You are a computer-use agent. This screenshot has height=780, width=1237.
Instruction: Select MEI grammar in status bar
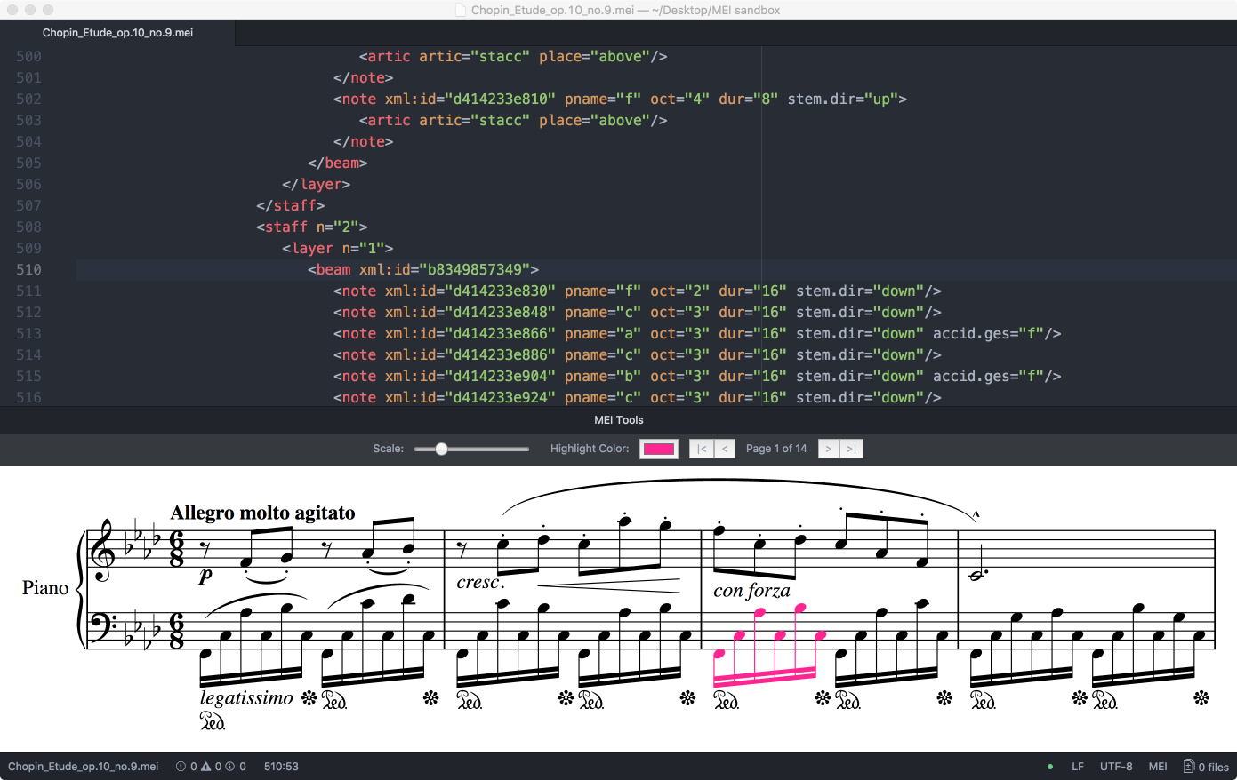[x=1158, y=767]
